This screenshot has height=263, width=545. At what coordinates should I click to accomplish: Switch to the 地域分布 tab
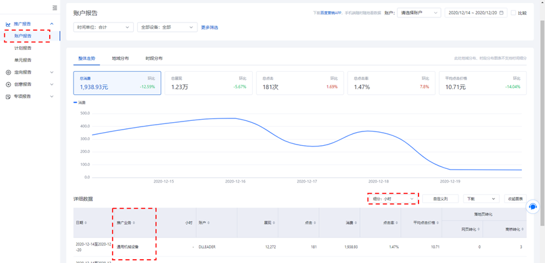[120, 59]
